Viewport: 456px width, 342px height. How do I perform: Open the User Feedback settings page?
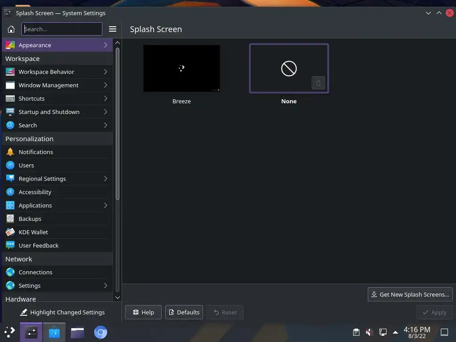click(x=57, y=245)
